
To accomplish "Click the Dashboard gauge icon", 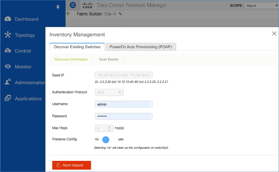I will pos(8,19).
